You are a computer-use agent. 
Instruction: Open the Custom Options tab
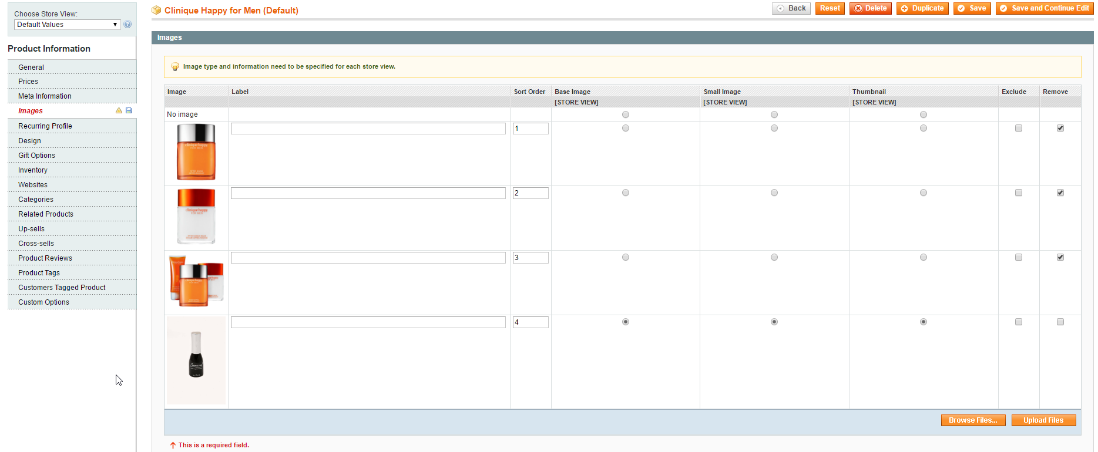click(72, 302)
